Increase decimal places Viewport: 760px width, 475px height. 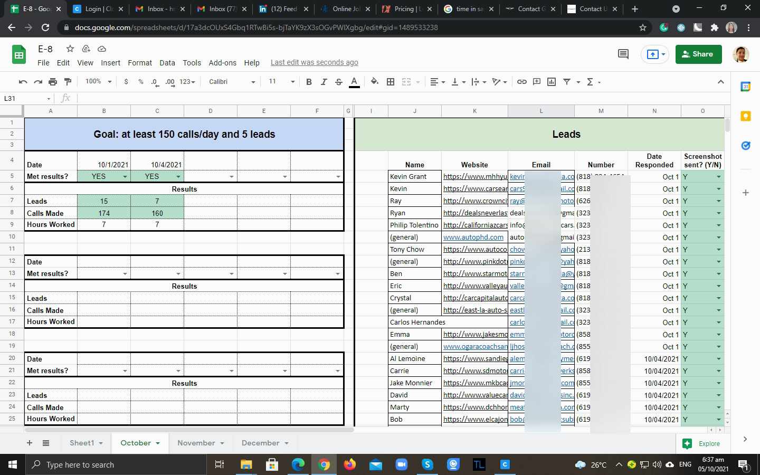click(170, 82)
